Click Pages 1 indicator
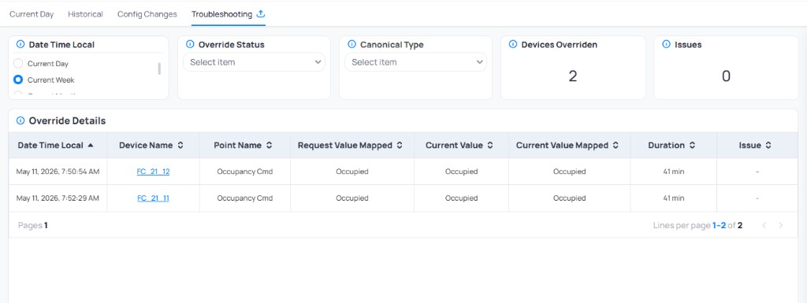Screen dimensions: 807x303 33,225
